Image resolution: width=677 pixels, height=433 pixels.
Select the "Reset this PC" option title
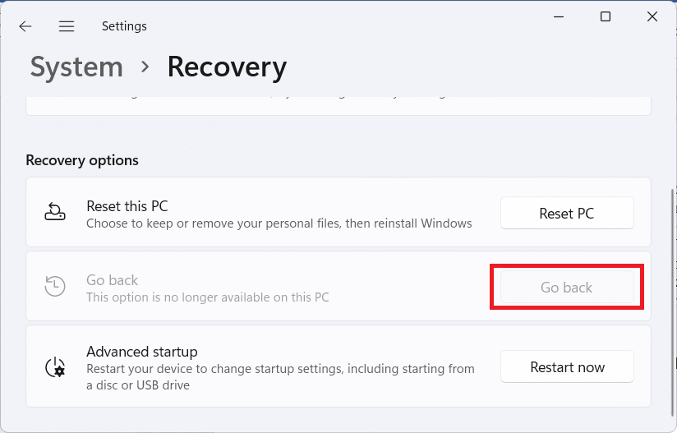tap(127, 205)
